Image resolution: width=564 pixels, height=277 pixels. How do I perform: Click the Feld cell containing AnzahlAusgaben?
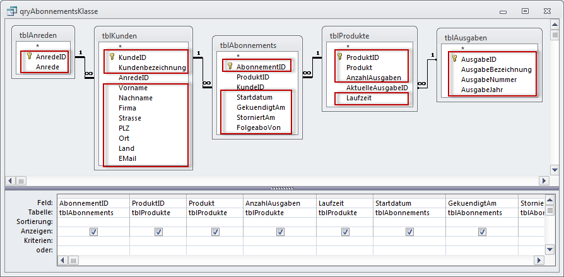click(x=279, y=203)
